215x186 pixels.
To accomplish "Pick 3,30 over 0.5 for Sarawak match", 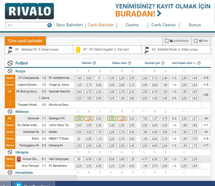I will [x=184, y=118].
